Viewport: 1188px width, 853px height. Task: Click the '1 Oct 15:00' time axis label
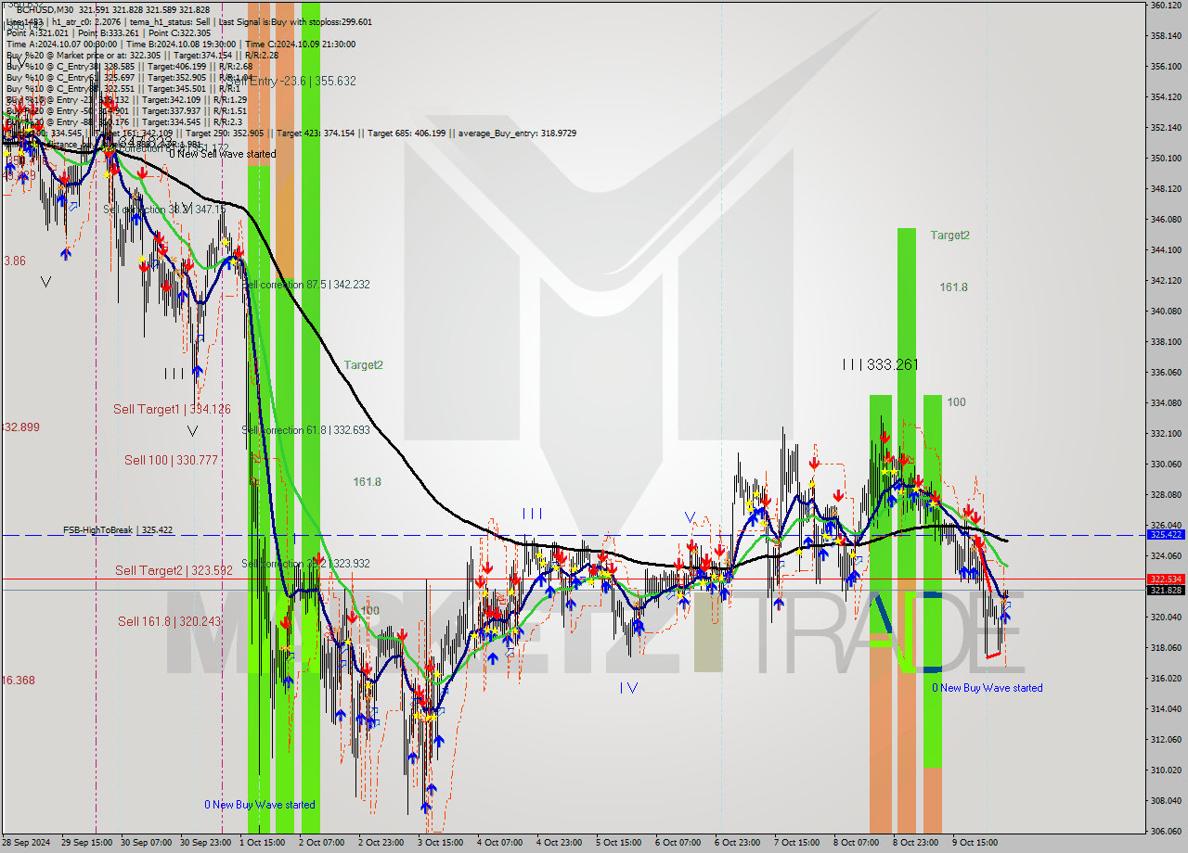pos(263,843)
